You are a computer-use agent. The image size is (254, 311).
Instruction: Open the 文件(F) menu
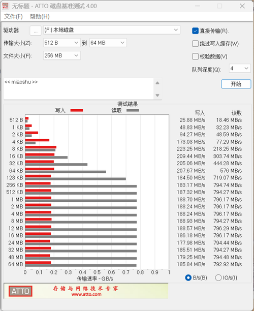[14, 16]
